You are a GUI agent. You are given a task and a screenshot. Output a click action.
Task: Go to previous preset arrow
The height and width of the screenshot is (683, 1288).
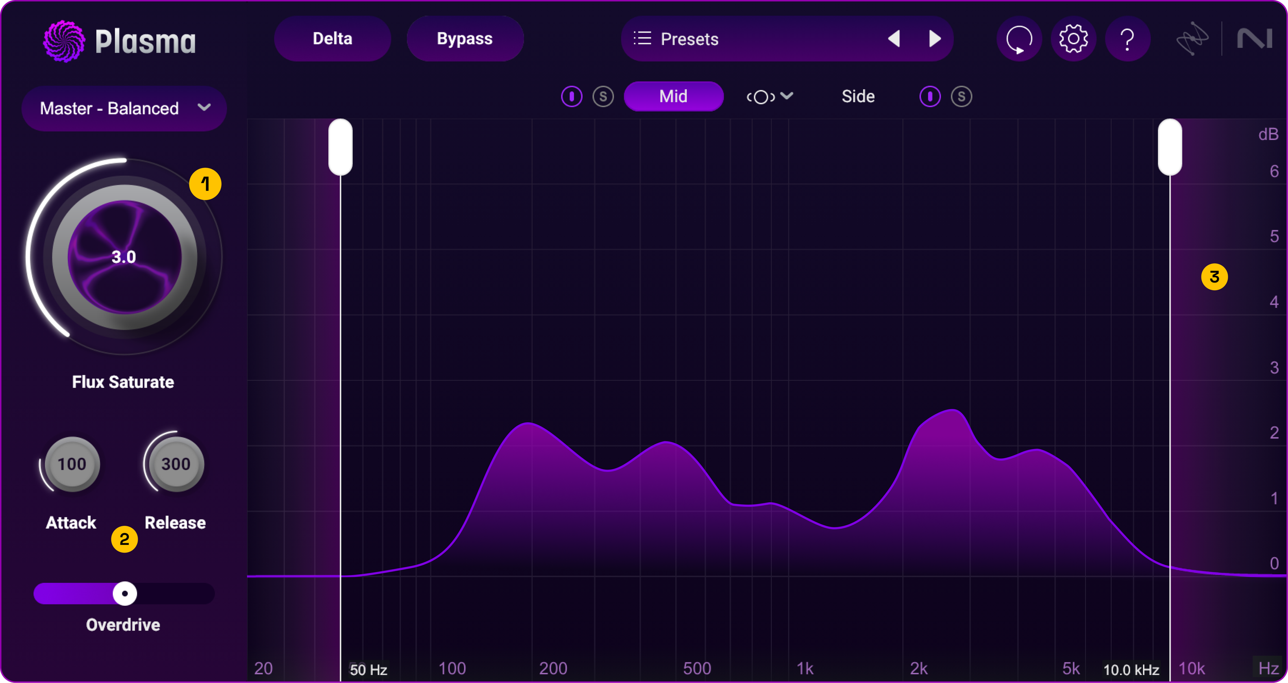(x=894, y=39)
